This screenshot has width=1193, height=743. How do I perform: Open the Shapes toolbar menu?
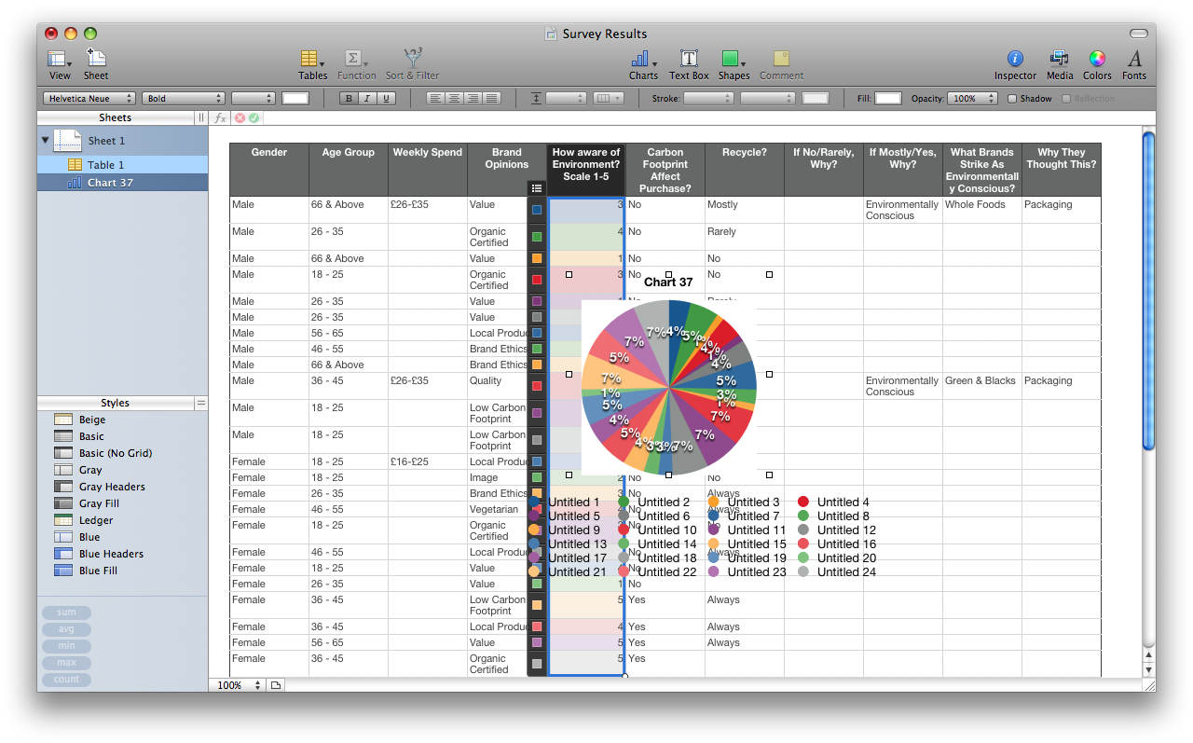tap(734, 64)
